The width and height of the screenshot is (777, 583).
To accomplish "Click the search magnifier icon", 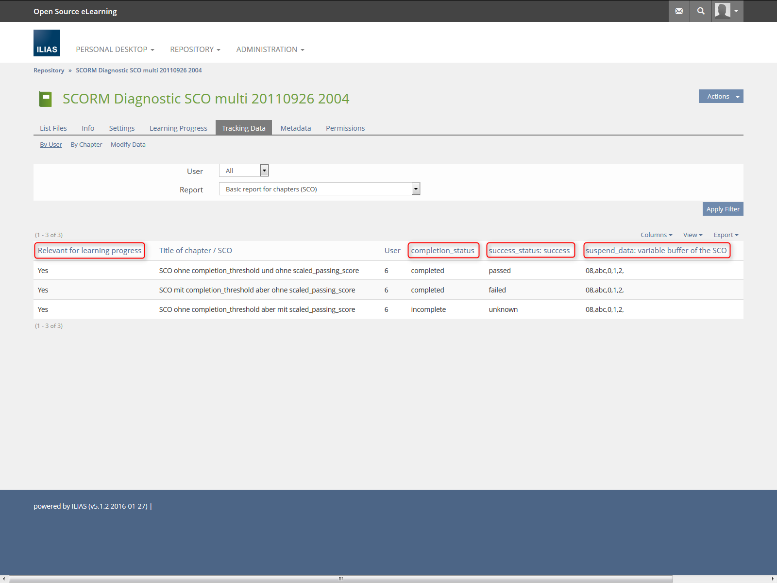I will (701, 11).
